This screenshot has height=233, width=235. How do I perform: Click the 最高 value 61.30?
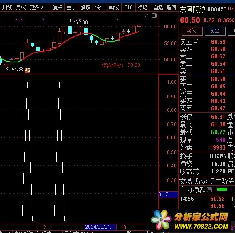218,124
